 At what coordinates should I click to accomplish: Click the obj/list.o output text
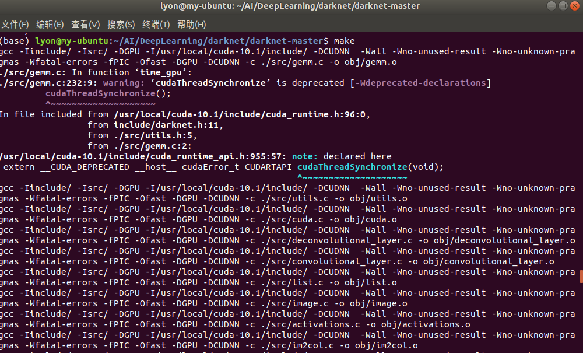click(x=371, y=283)
